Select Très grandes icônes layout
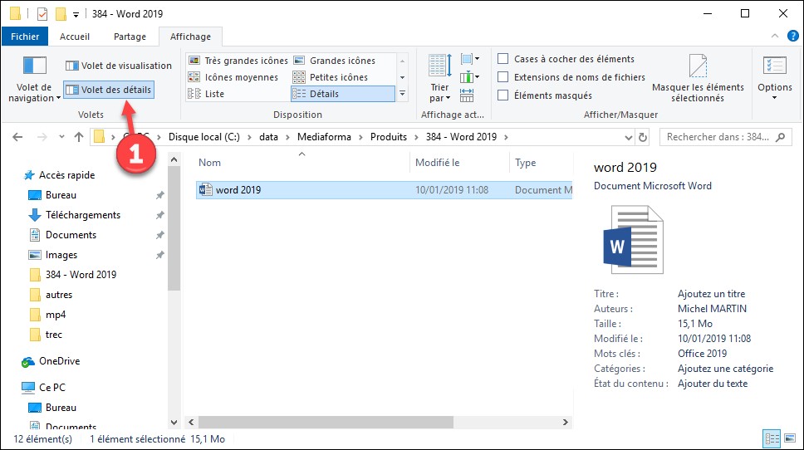Screen dimensions: 804x450 238,61
